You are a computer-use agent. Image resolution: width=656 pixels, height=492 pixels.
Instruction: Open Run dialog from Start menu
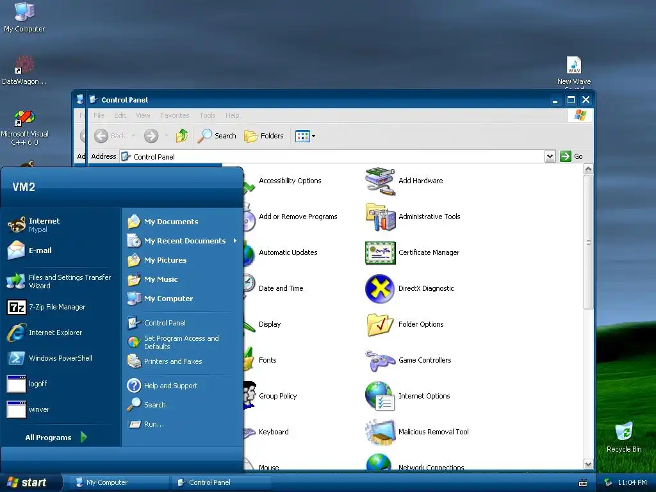tap(145, 424)
